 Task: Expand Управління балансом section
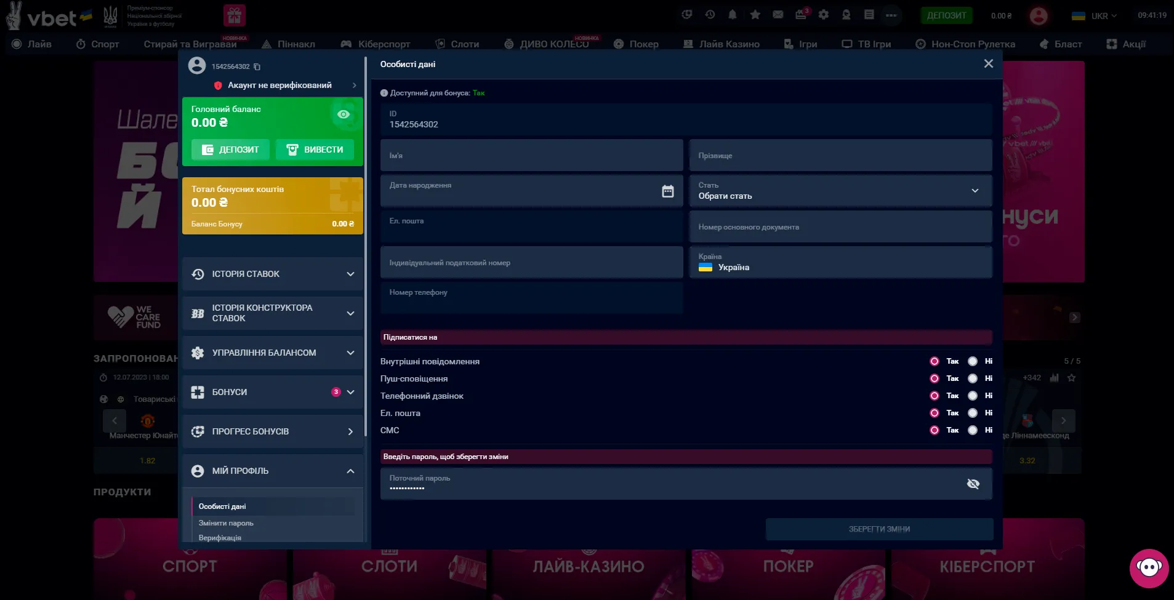coord(273,353)
